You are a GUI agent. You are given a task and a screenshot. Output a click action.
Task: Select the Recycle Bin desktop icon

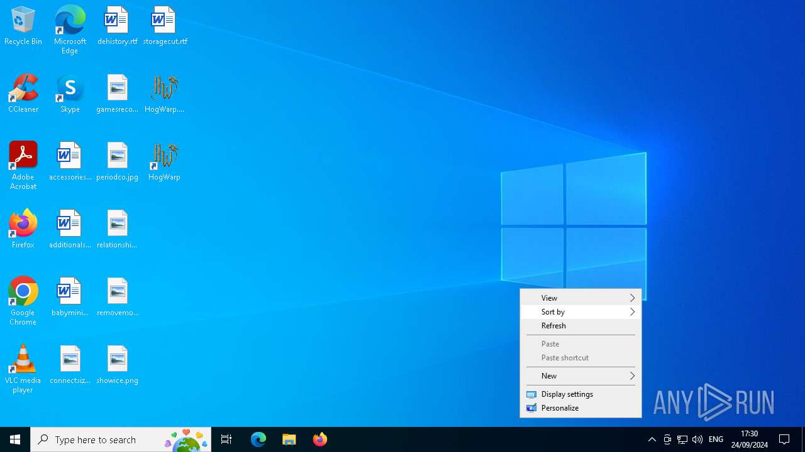(23, 26)
